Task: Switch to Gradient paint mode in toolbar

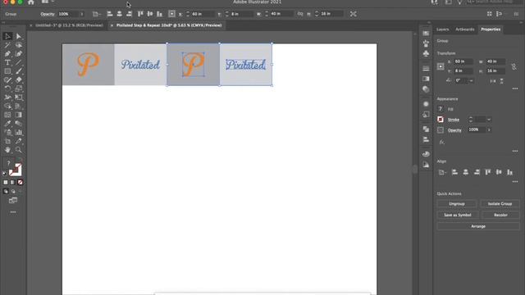Action: tap(13, 182)
